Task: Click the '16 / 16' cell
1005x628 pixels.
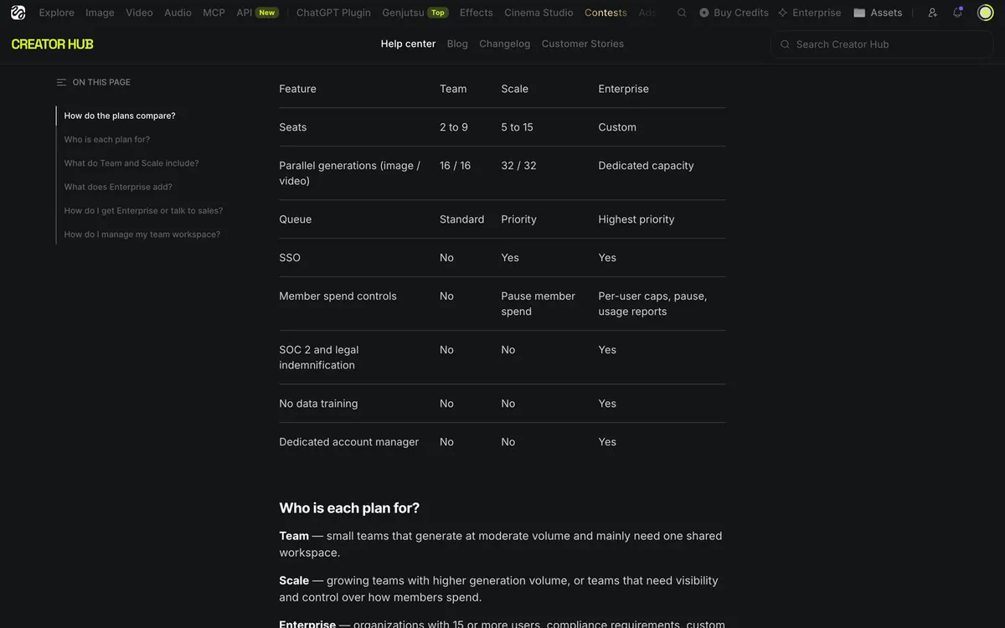Action: click(x=455, y=166)
